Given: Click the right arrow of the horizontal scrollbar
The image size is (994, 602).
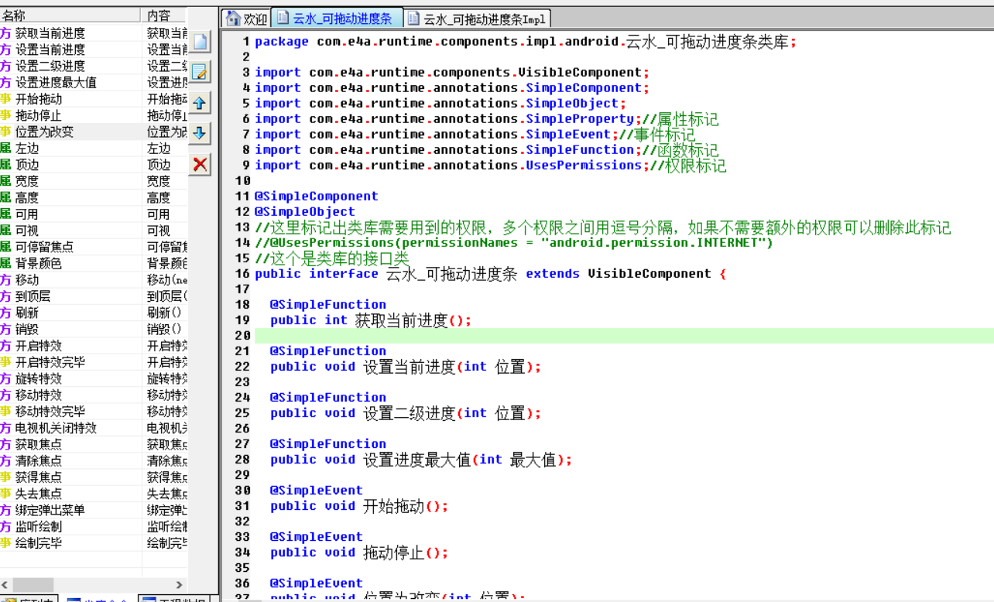Looking at the screenshot, I should [x=180, y=585].
